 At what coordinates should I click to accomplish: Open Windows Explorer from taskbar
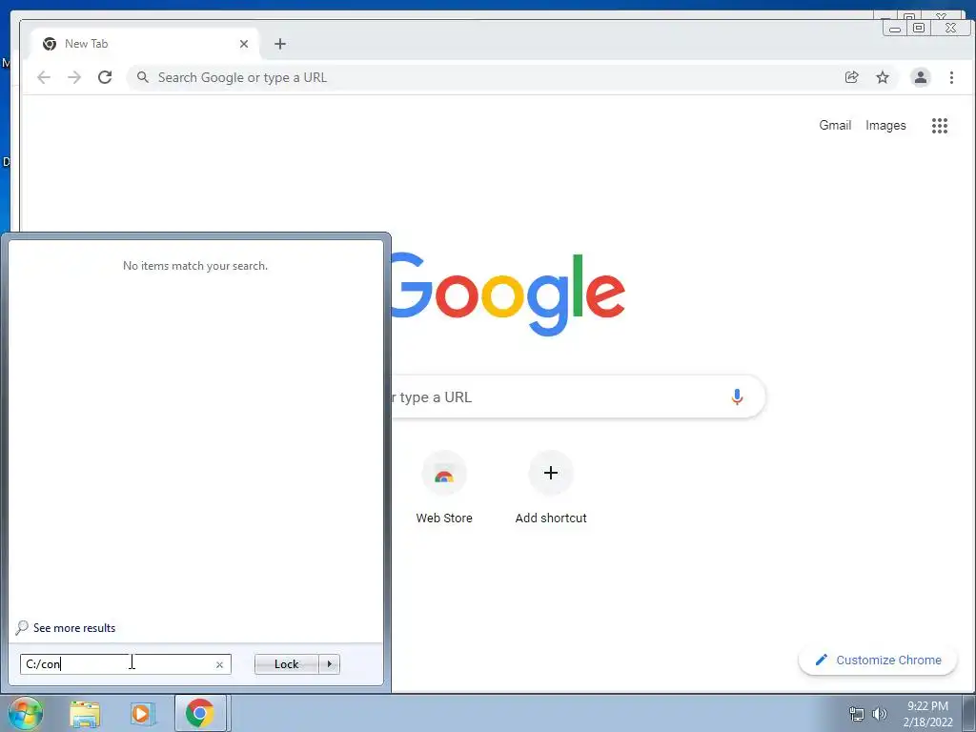point(85,714)
